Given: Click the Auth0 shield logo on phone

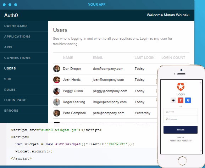Looking at the screenshot, I should click(x=181, y=87).
